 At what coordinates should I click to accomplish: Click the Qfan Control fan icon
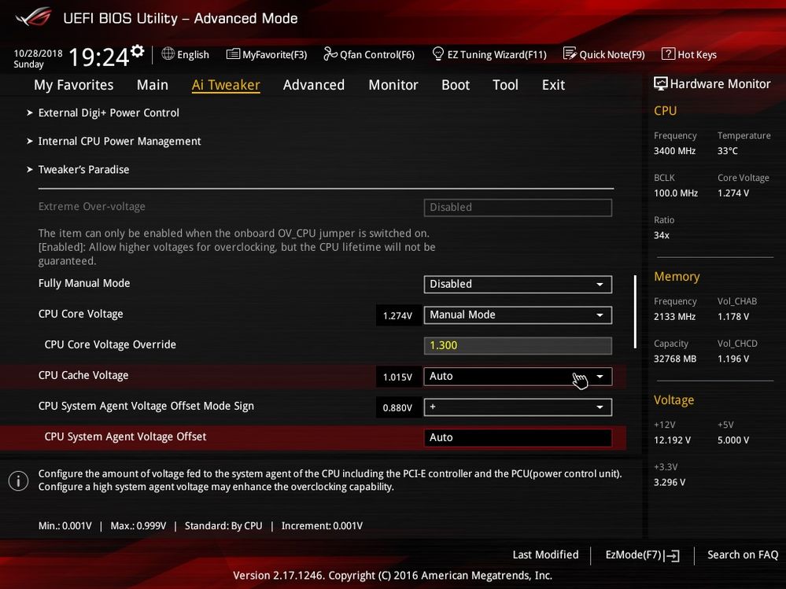[330, 53]
